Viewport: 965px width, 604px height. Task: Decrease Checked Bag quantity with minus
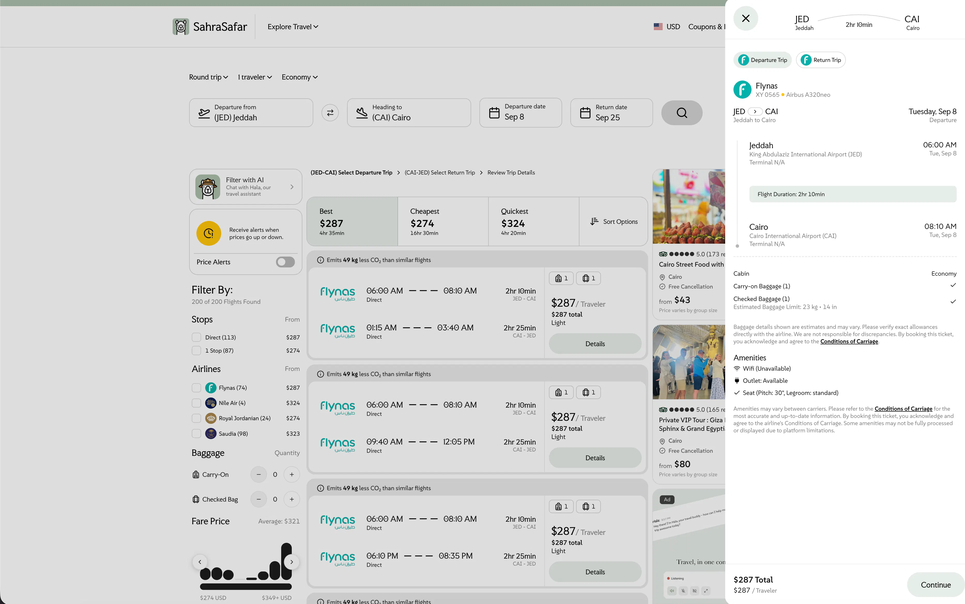coord(258,499)
